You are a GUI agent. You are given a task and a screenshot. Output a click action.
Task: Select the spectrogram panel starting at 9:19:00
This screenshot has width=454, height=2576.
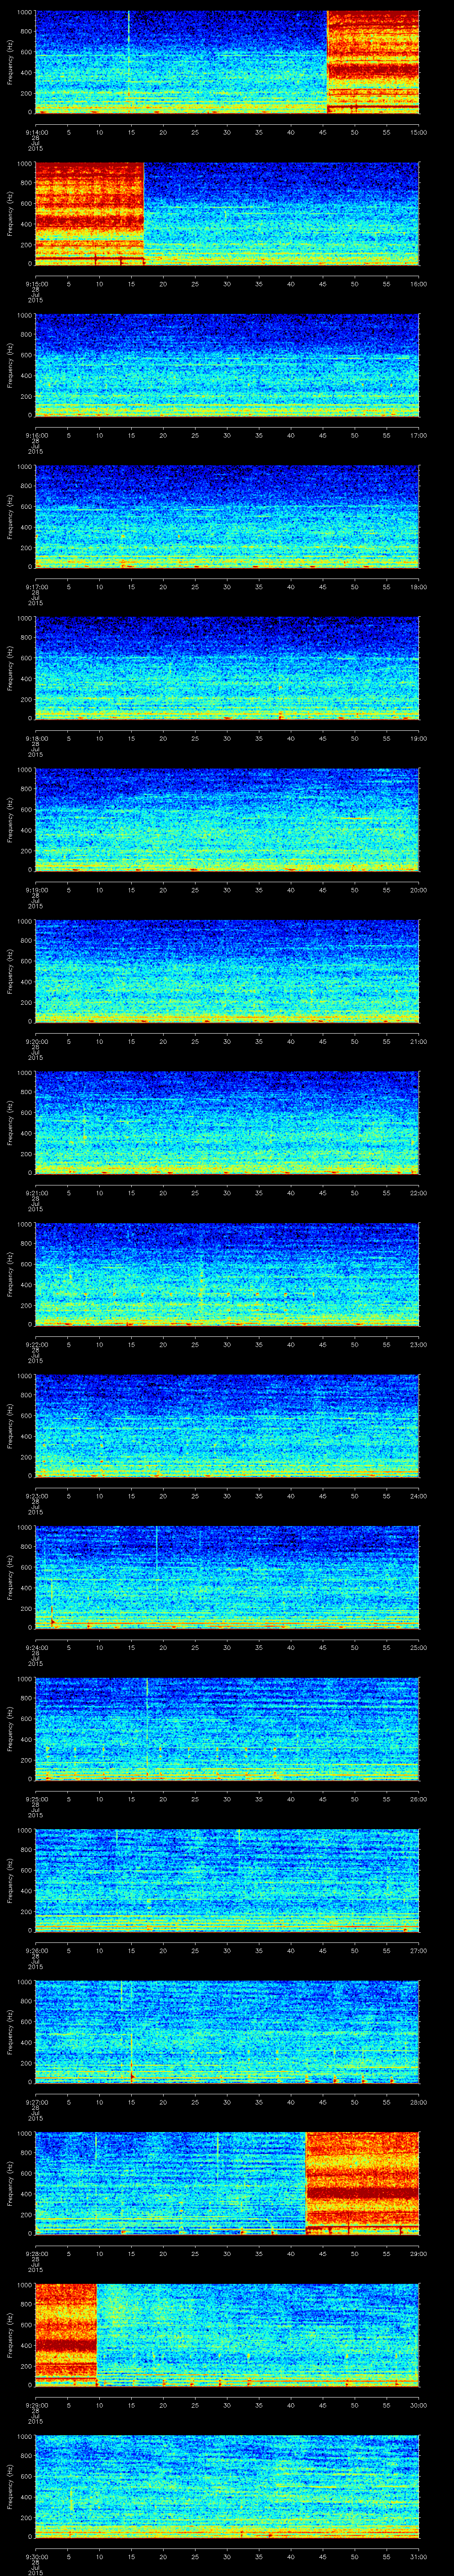click(x=227, y=819)
